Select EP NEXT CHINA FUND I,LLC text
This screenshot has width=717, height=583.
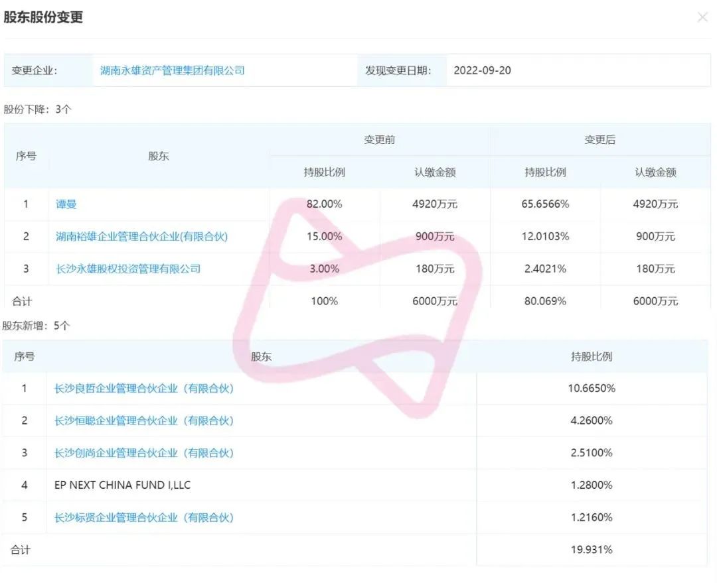123,486
